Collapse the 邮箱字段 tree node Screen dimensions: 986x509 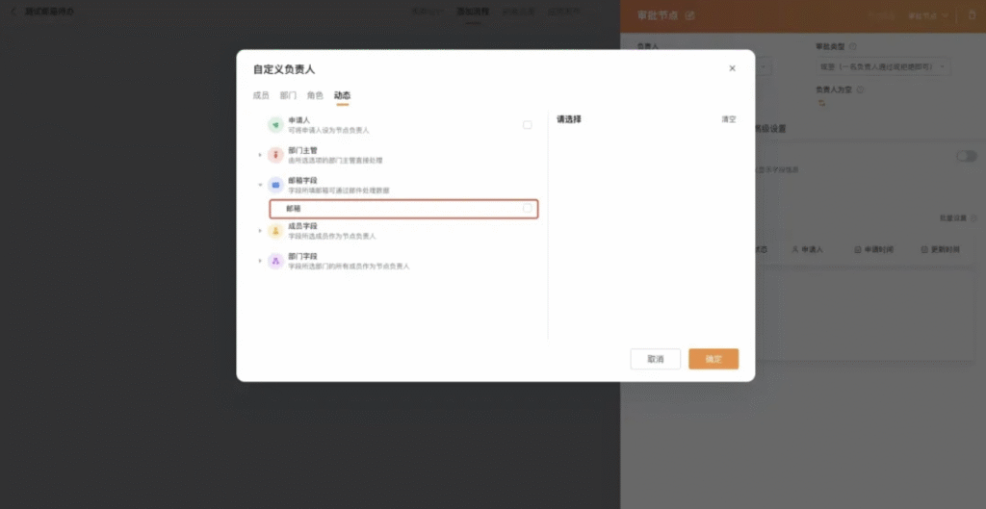tap(259, 185)
